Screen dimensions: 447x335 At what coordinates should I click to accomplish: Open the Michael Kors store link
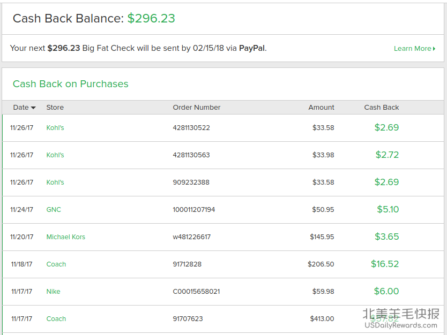click(65, 237)
